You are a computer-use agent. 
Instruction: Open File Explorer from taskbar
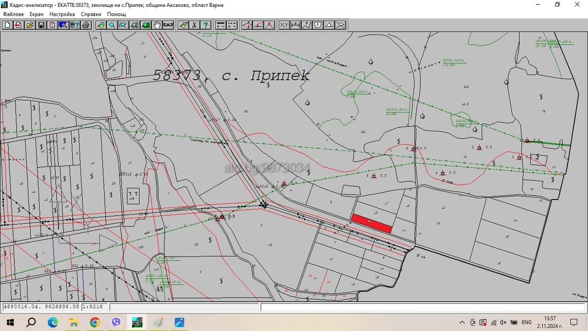(x=74, y=322)
